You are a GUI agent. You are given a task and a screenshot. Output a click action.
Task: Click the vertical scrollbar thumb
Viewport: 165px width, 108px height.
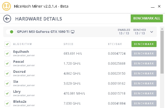[x=162, y=52]
